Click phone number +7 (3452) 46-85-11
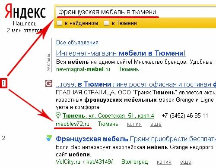This screenshot has width=216, height=168. point(185,115)
